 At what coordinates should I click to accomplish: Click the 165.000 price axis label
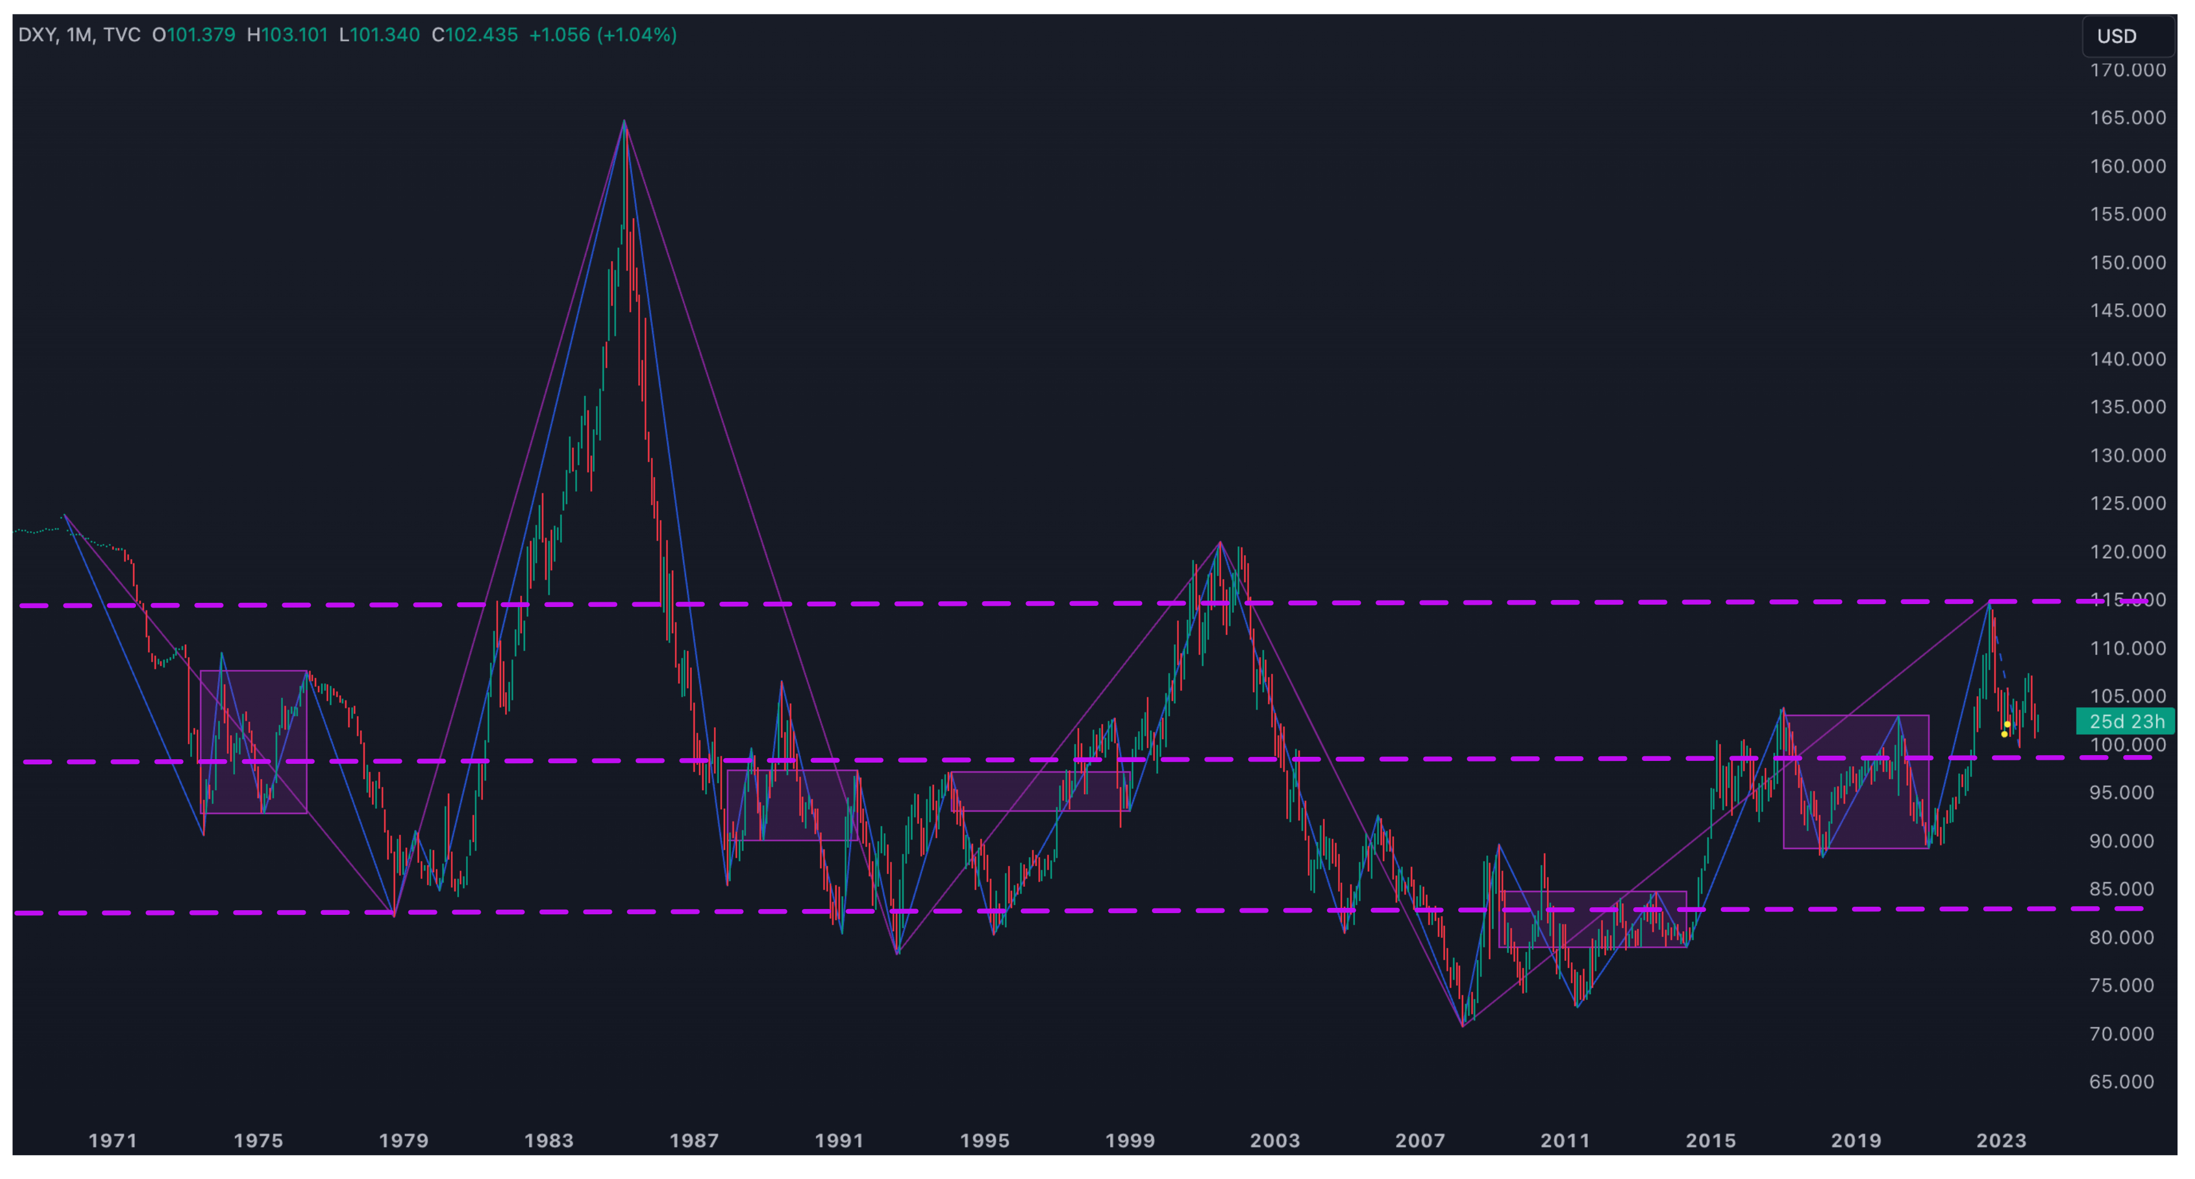2127,118
